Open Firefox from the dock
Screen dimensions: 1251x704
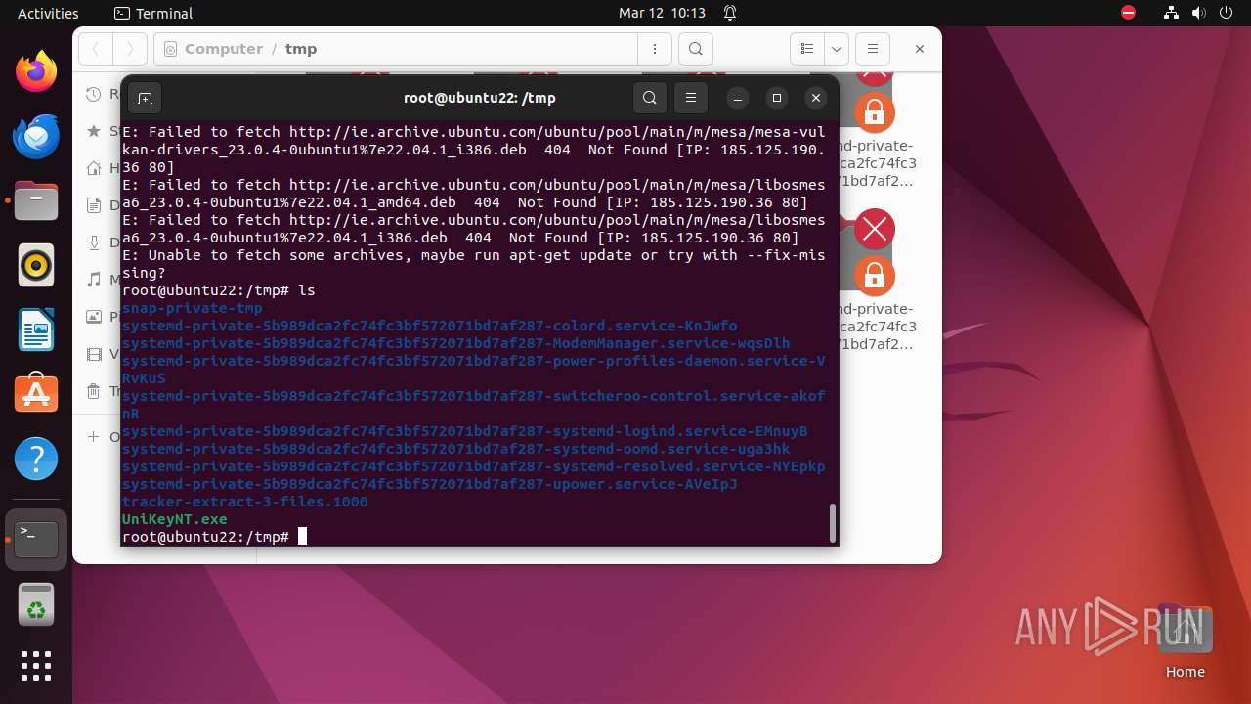point(36,72)
